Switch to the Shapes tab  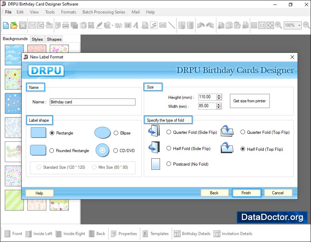coord(54,39)
